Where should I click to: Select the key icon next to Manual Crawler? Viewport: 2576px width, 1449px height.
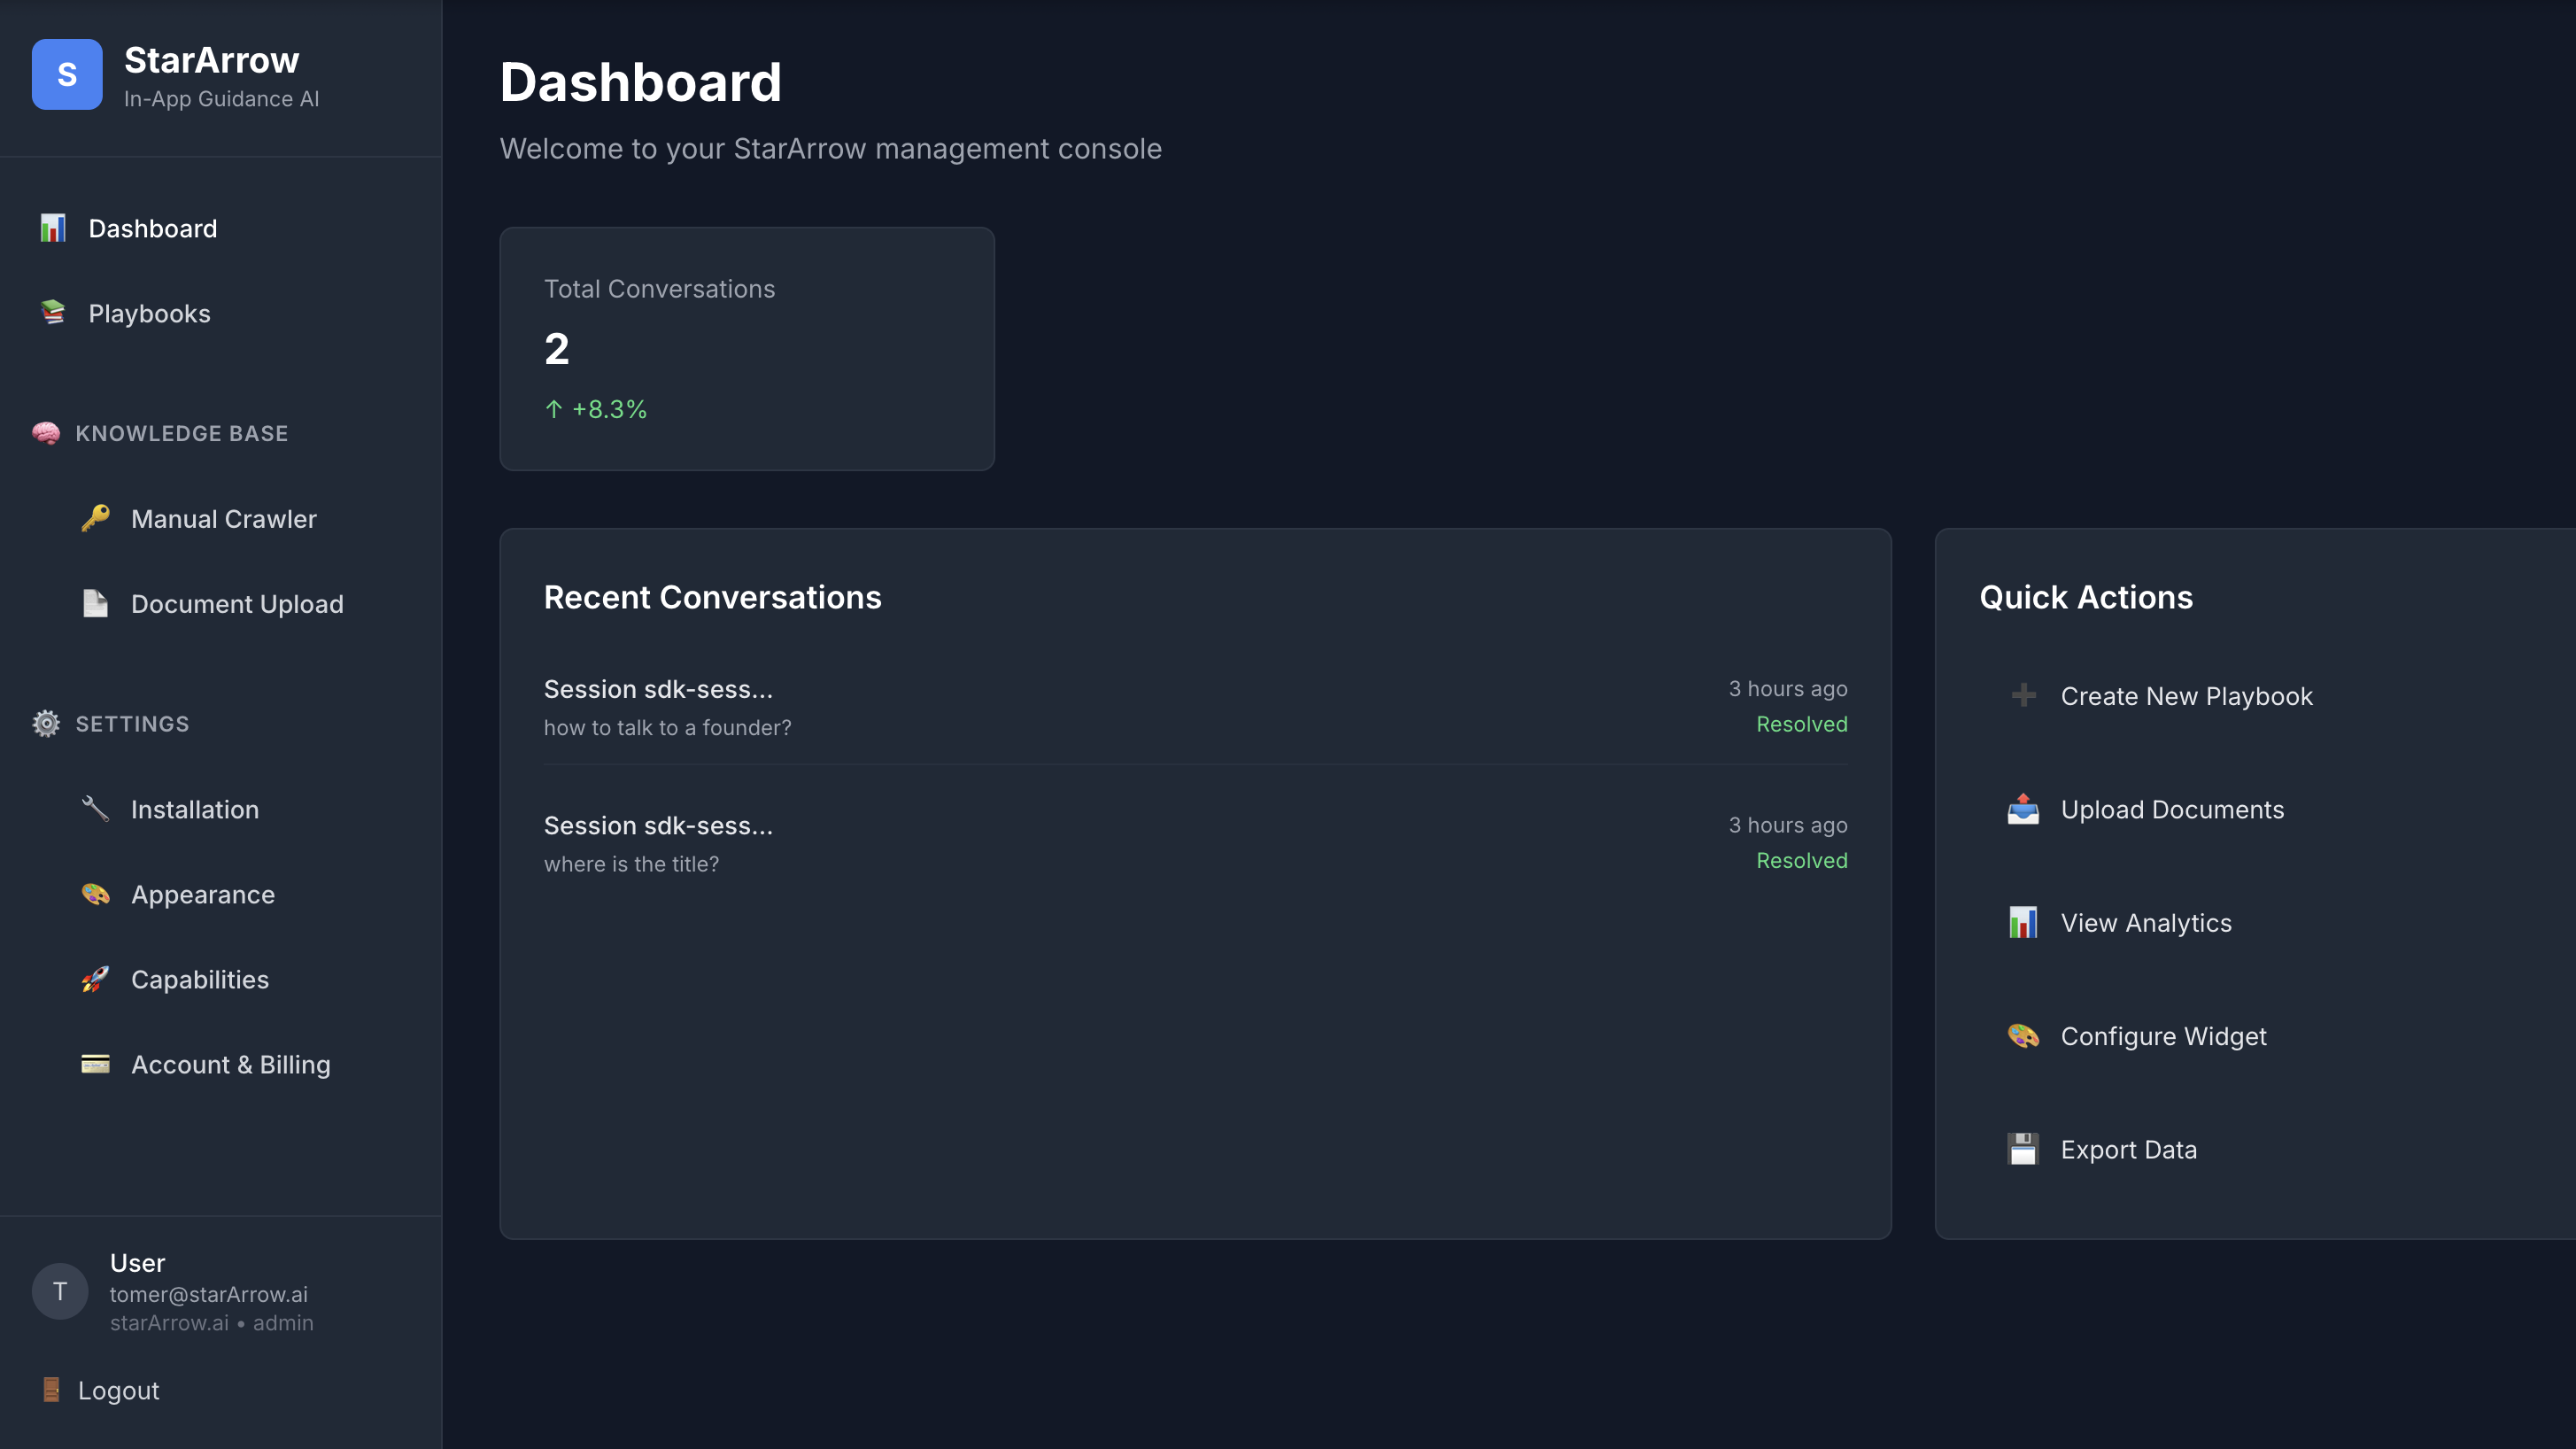(95, 518)
